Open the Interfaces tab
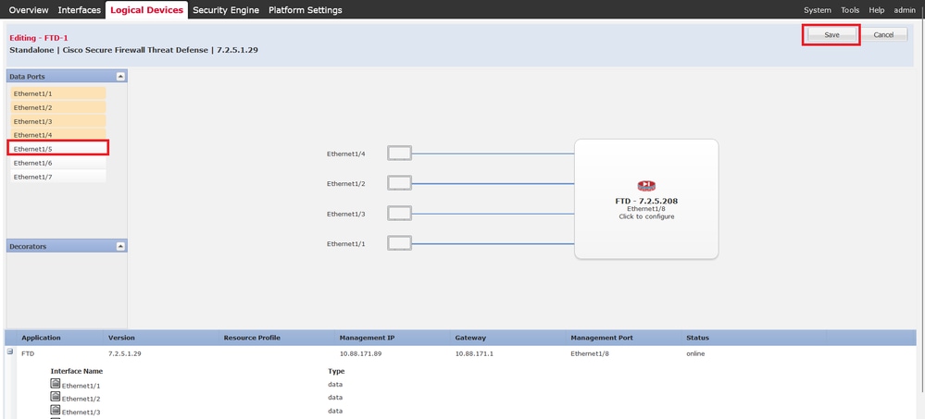The height and width of the screenshot is (419, 925). [x=80, y=10]
